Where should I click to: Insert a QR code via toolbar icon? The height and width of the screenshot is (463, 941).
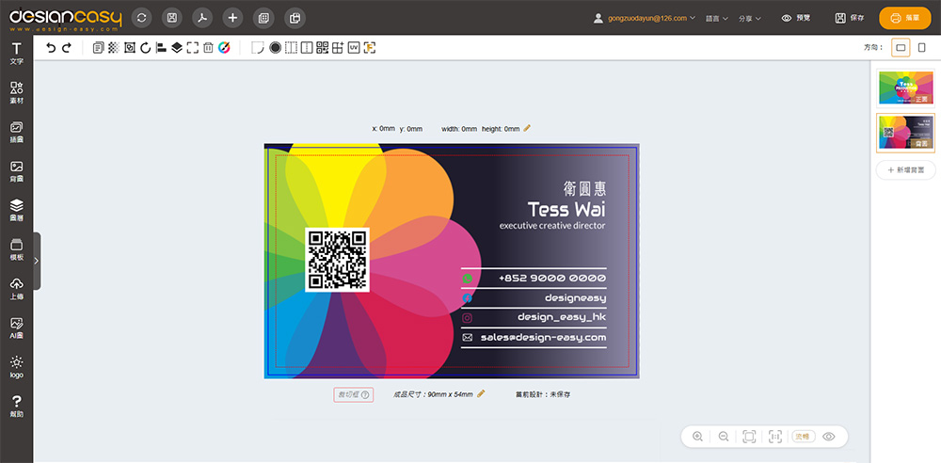click(322, 48)
